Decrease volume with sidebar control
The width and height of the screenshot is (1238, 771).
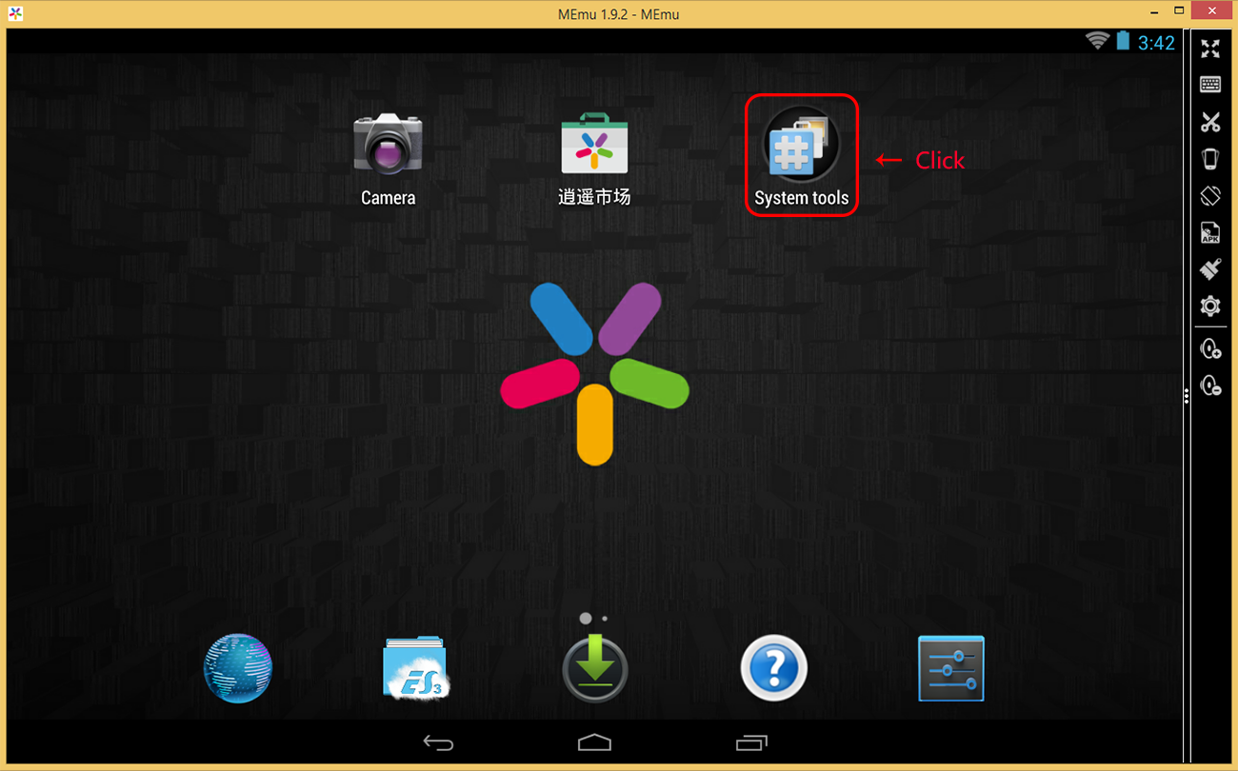click(1209, 385)
